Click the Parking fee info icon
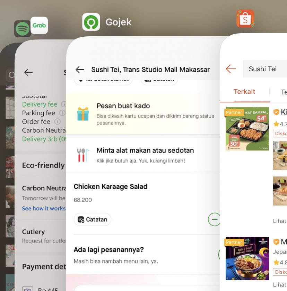The image size is (287, 291). [x=62, y=113]
